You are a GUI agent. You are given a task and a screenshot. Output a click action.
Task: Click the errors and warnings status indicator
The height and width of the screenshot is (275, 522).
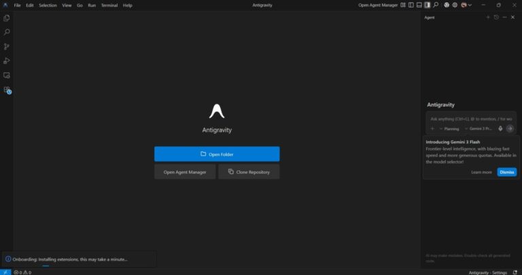(x=22, y=272)
